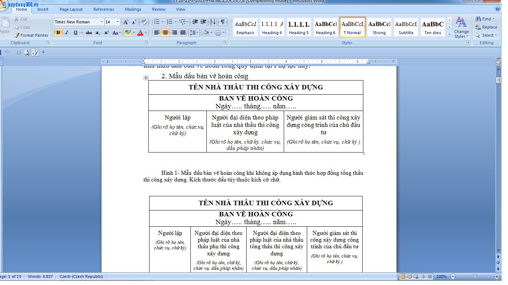Toggle Underline formatting
Image resolution: width=508 pixels, height=285 pixels.
[75, 33]
